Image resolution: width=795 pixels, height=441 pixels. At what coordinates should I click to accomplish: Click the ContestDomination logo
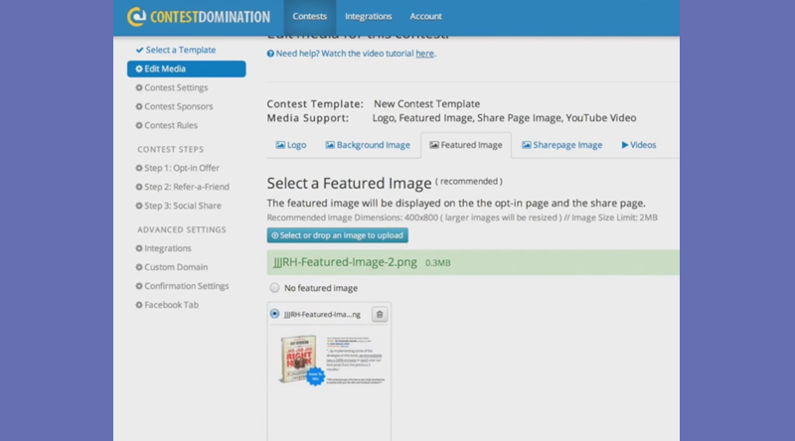coord(198,17)
